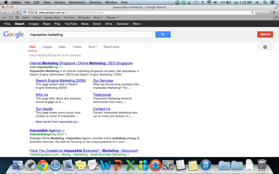
Task: Click the Bluetooth icon in menu bar
Action: pos(202,2)
